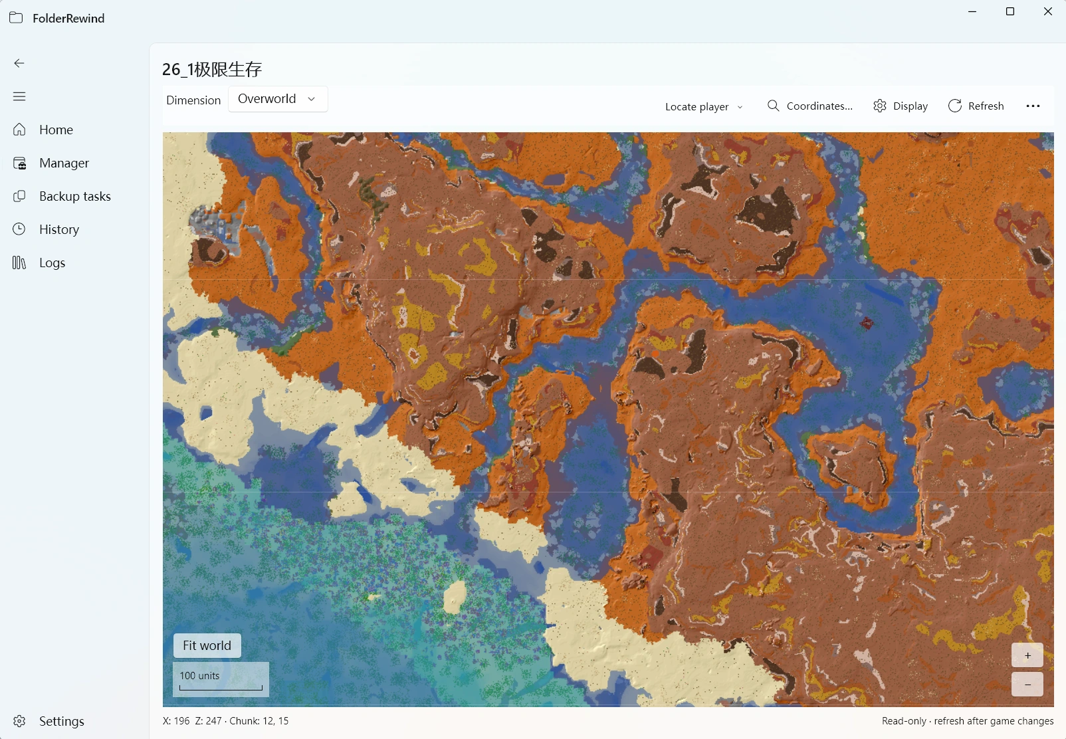The image size is (1066, 739).
Task: Click the History clock icon
Action: 19,229
